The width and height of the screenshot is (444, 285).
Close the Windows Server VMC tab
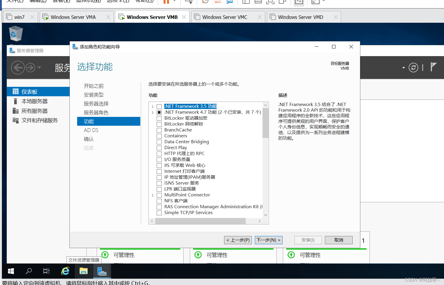260,17
